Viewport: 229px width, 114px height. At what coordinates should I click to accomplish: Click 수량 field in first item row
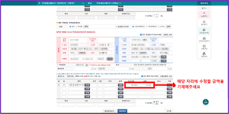[100, 85]
